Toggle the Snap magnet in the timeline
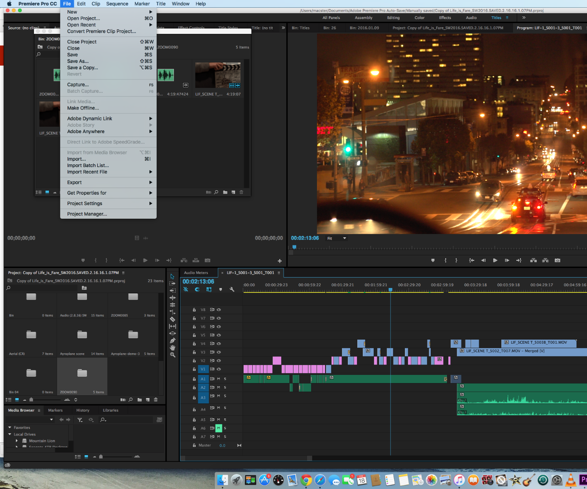 pos(197,289)
